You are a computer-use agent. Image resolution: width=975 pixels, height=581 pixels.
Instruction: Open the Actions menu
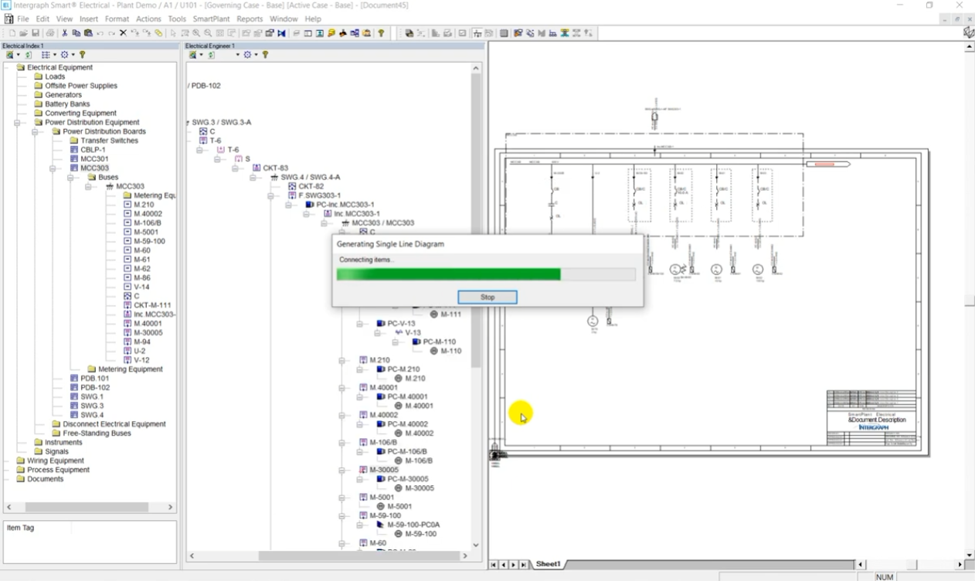point(148,19)
